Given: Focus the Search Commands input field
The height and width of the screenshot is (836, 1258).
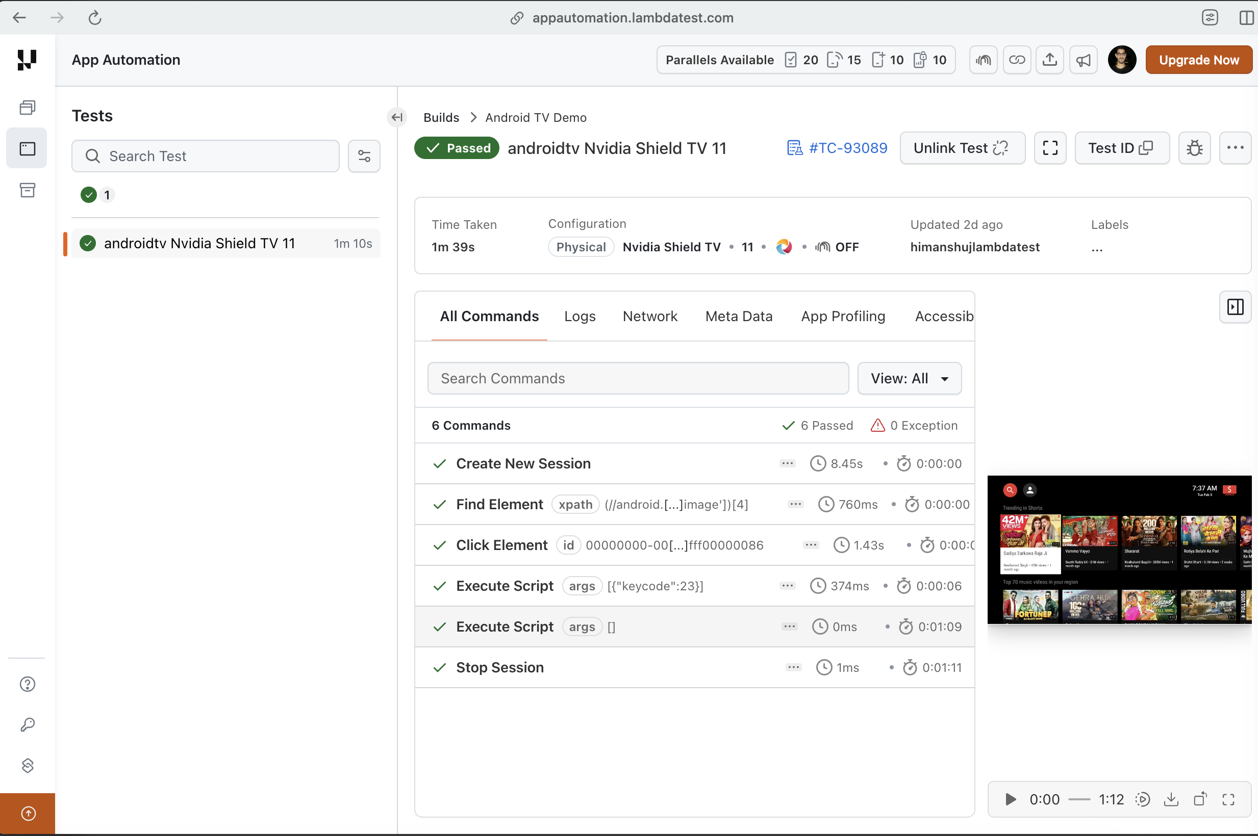Looking at the screenshot, I should coord(638,379).
